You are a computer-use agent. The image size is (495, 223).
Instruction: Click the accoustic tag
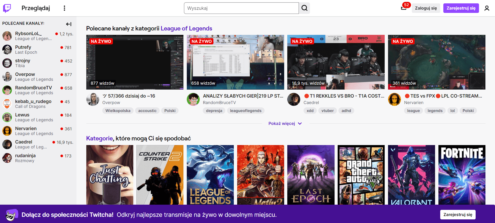[x=147, y=111]
